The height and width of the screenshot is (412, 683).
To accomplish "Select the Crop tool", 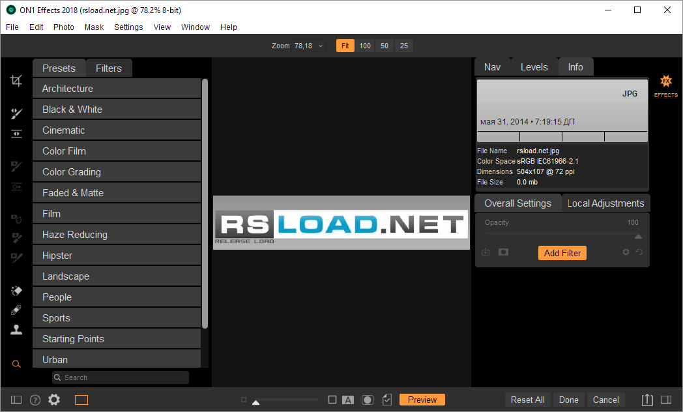I will click(x=16, y=81).
